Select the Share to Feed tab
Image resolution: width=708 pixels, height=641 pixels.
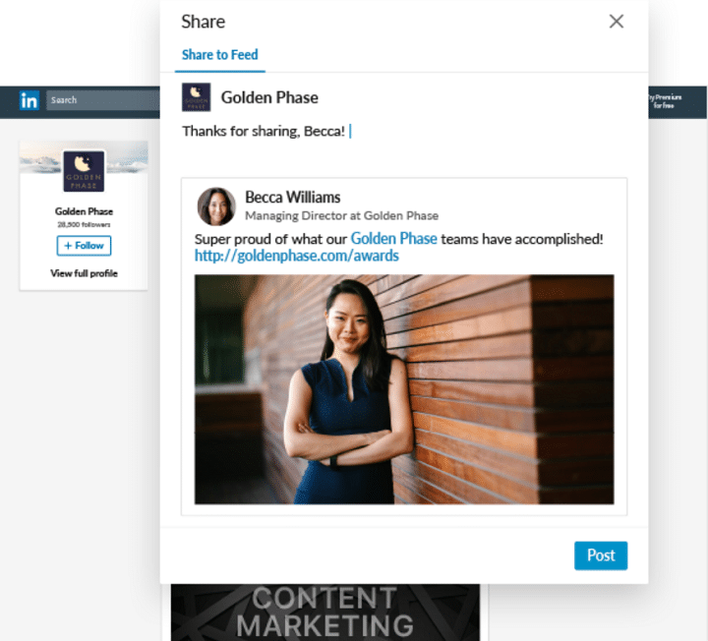pyautogui.click(x=219, y=55)
